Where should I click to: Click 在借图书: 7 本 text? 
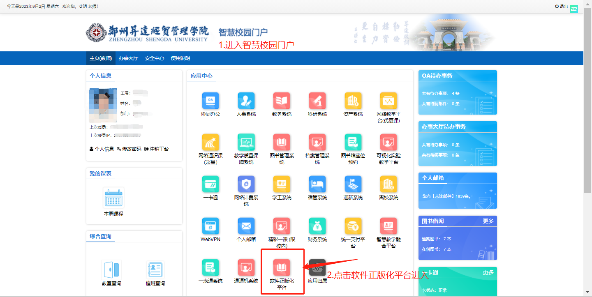pyautogui.click(x=436, y=249)
